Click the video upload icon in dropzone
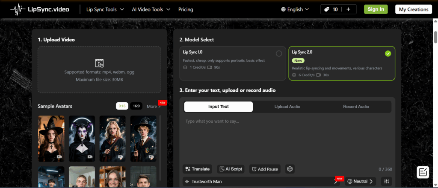 (x=99, y=63)
